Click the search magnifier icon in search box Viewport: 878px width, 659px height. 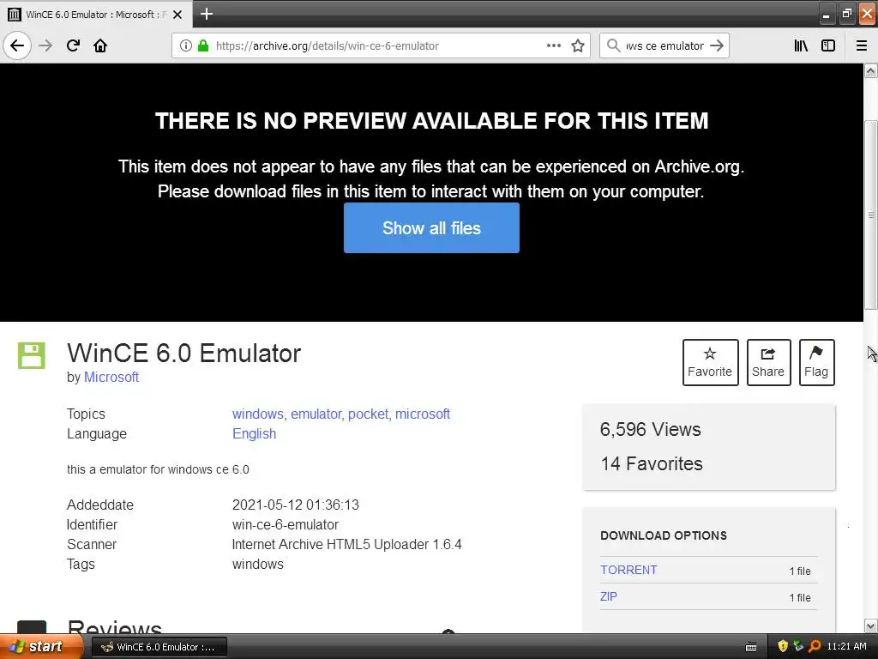[x=614, y=45]
